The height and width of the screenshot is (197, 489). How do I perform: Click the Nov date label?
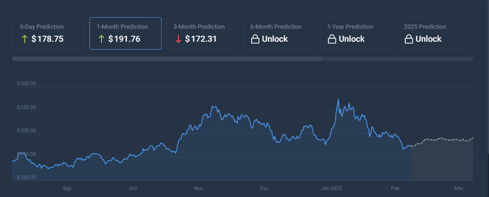click(199, 188)
